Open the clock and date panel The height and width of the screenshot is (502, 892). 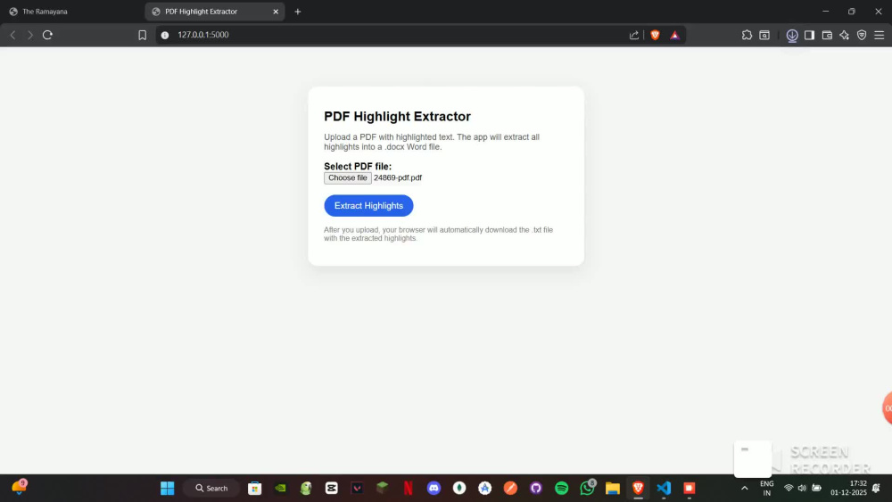849,488
